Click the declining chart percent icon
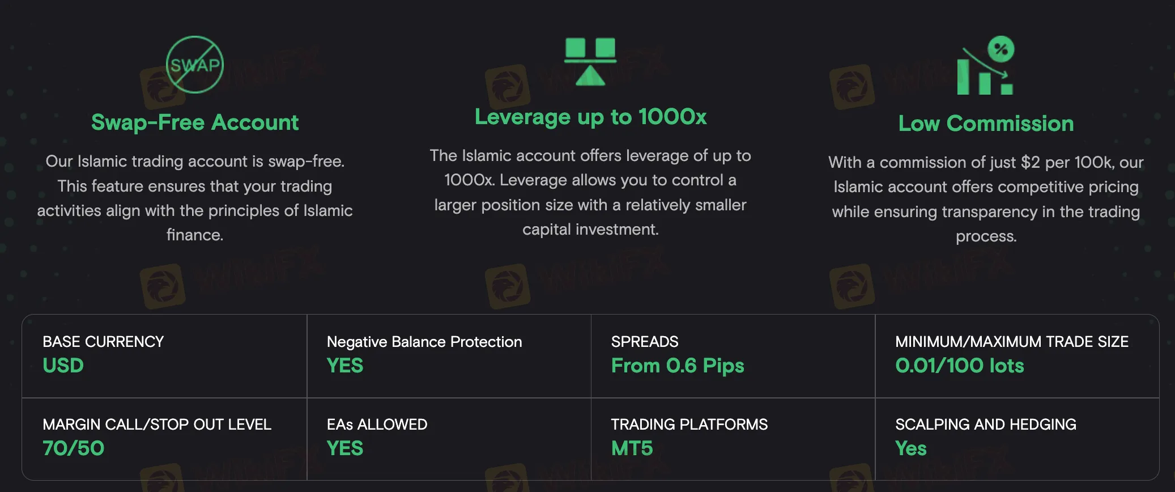Image resolution: width=1175 pixels, height=492 pixels. 985,65
